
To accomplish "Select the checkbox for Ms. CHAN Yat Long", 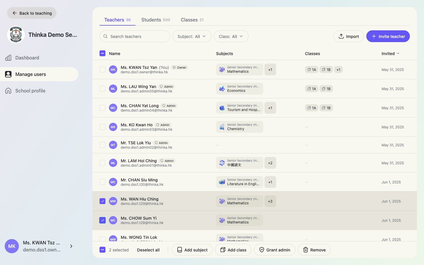I will coord(102,108).
